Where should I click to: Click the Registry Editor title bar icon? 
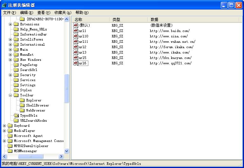coord(4,5)
